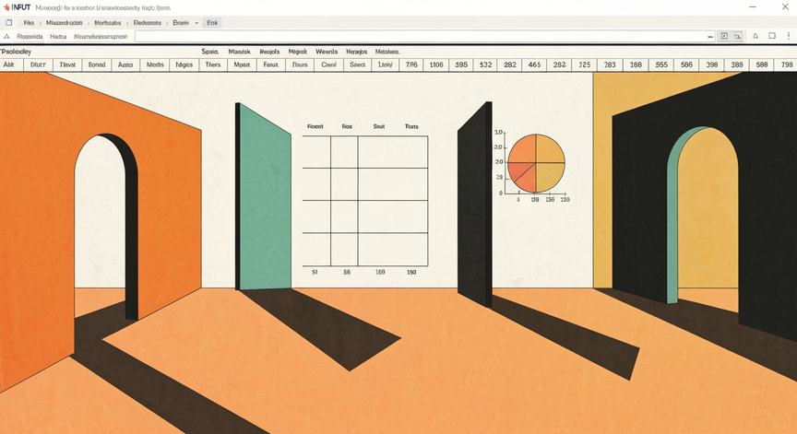Expand the dropdown arrow after Brain
Image resolution: width=797 pixels, height=434 pixels.
196,23
